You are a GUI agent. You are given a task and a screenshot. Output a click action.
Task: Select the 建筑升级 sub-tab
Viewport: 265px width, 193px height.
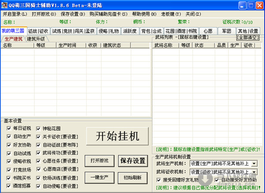point(36,39)
